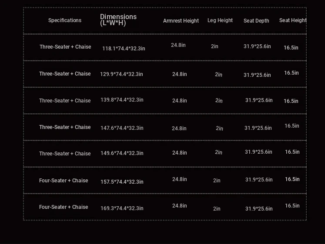Image resolution: width=325 pixels, height=244 pixels.
Task: Click the Specifications column header
Action: tap(65, 20)
